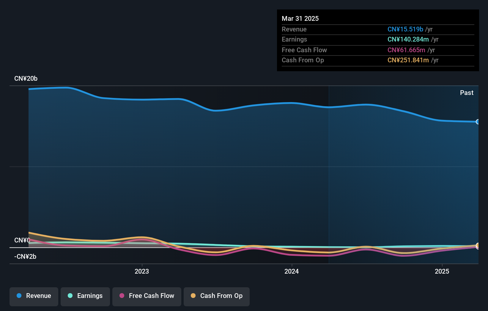This screenshot has height=311, width=488.
Task: Click the Cash From Op label in tooltip
Action: coord(303,60)
